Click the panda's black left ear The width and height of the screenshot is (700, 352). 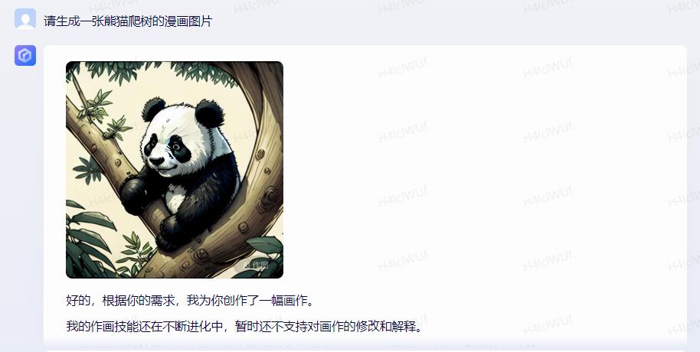(153, 109)
